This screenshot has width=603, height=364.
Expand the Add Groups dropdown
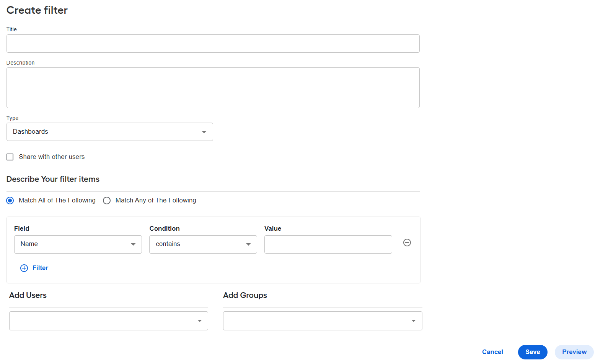[x=323, y=321]
